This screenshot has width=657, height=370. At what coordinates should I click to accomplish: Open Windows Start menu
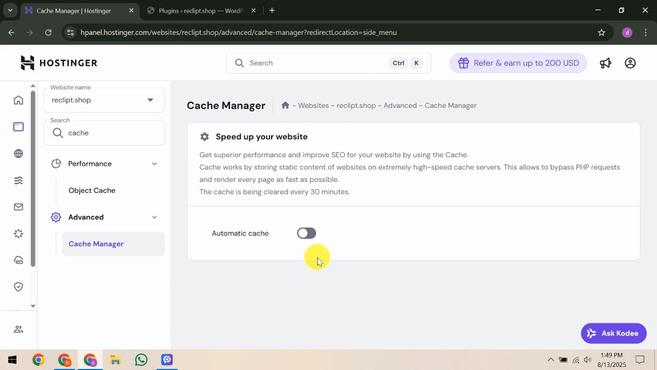coord(12,360)
